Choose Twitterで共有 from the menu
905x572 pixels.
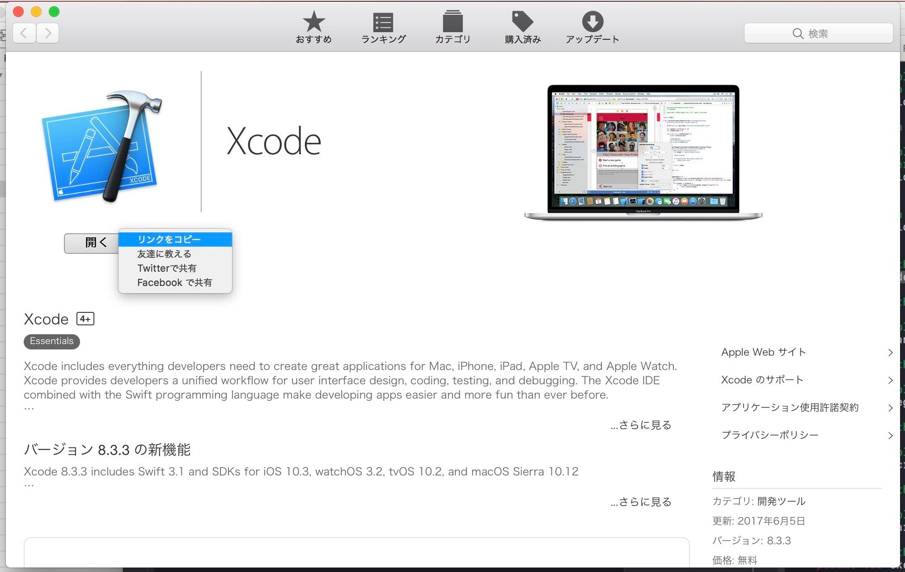pos(175,268)
